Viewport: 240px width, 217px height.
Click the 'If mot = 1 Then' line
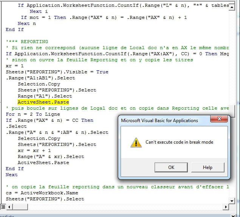[x=104, y=17]
